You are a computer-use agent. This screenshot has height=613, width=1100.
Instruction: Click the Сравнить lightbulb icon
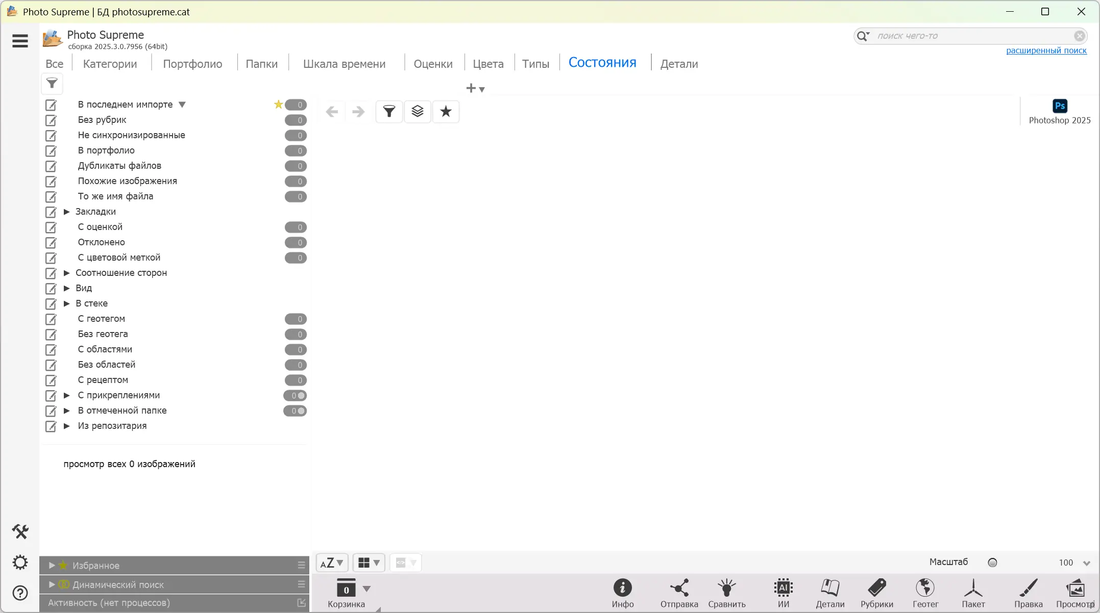coord(726,589)
